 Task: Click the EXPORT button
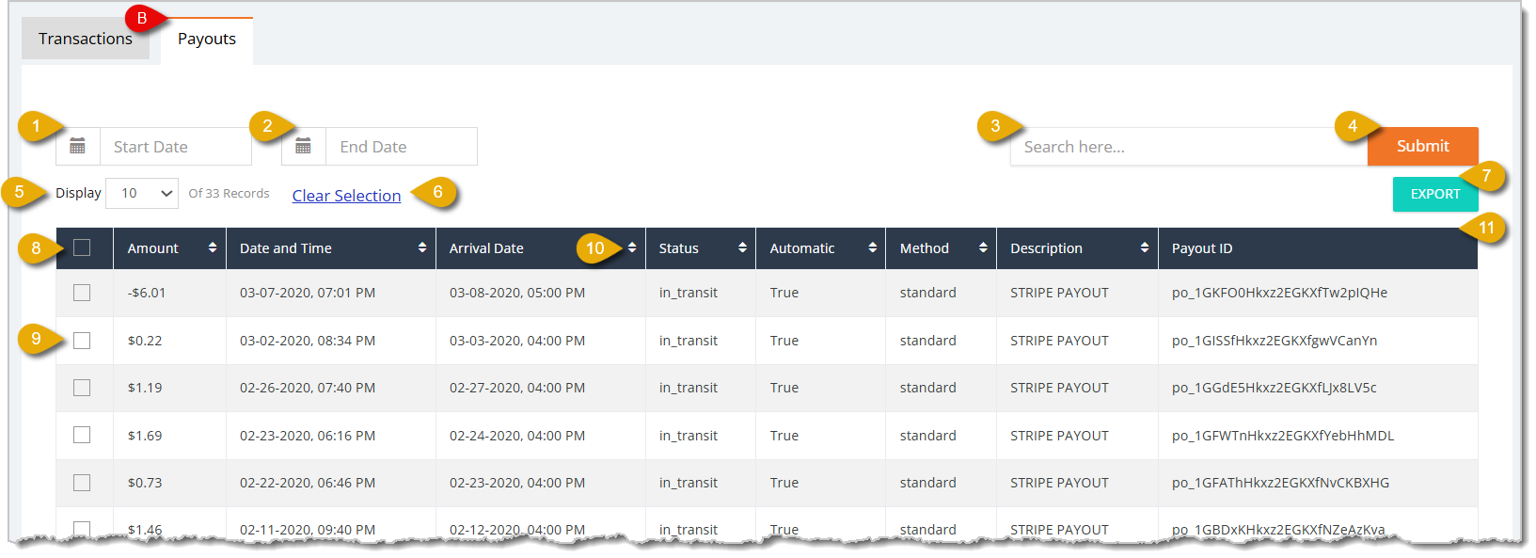(1435, 194)
